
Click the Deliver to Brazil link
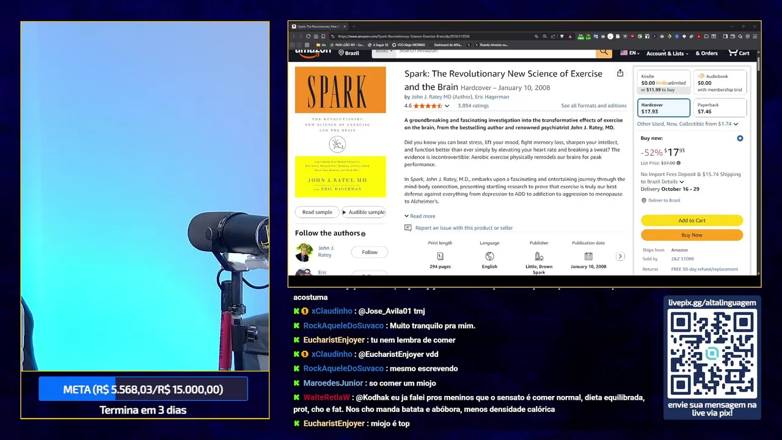click(664, 200)
